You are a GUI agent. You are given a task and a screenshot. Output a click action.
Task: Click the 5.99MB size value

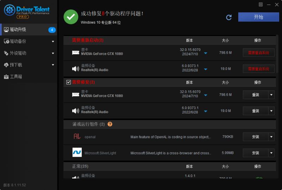click(228, 153)
